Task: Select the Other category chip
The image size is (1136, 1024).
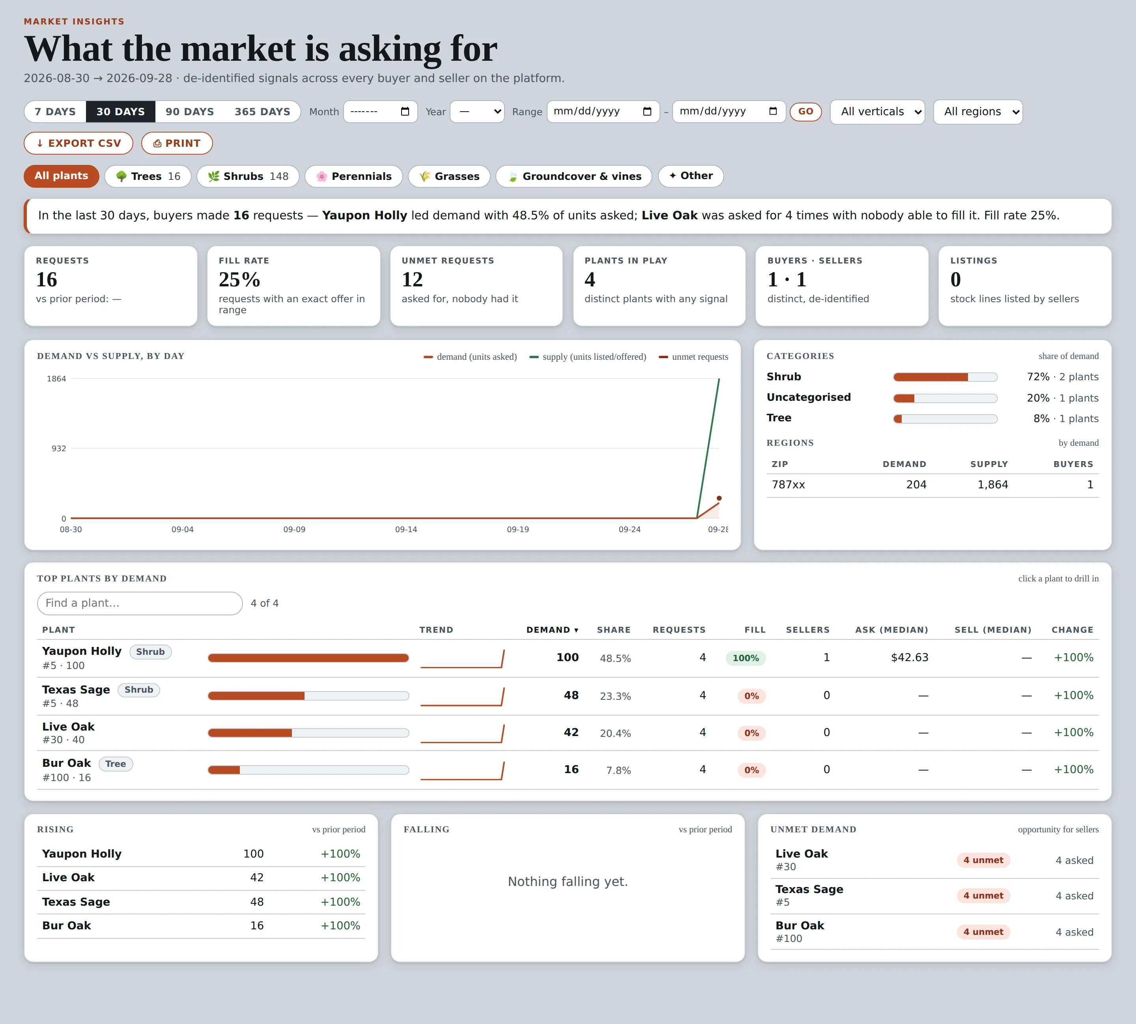Action: click(691, 176)
